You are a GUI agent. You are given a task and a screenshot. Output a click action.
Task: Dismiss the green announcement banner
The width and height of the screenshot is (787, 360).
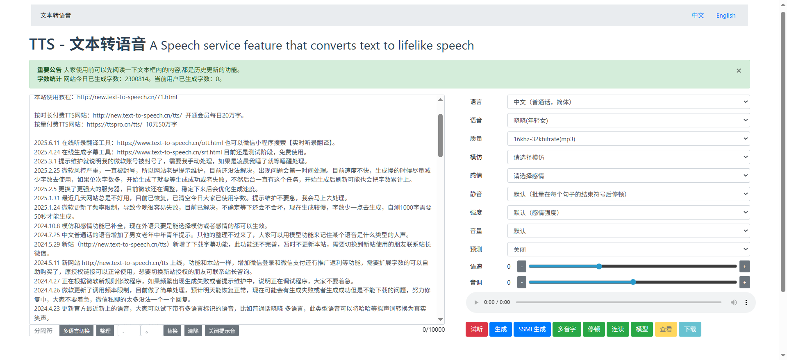738,71
